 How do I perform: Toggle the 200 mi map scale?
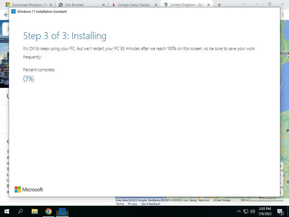click(x=262, y=200)
